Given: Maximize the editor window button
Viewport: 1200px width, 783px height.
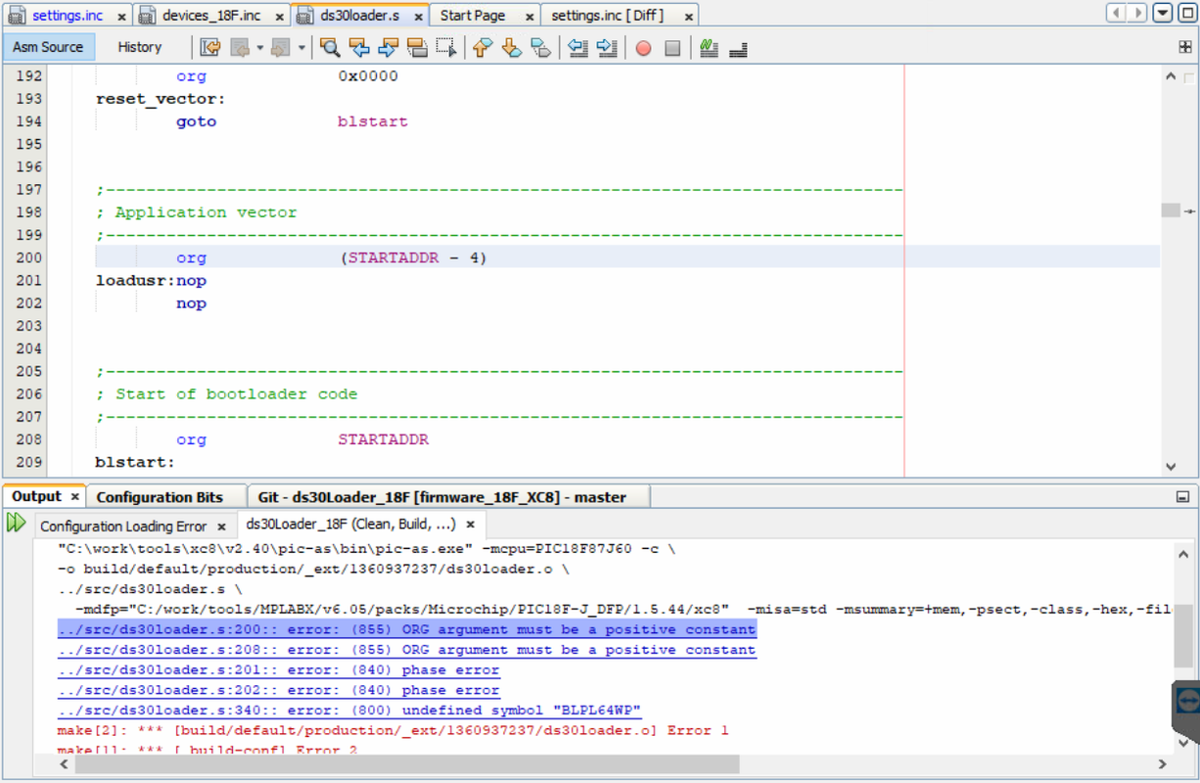Looking at the screenshot, I should (x=1185, y=14).
